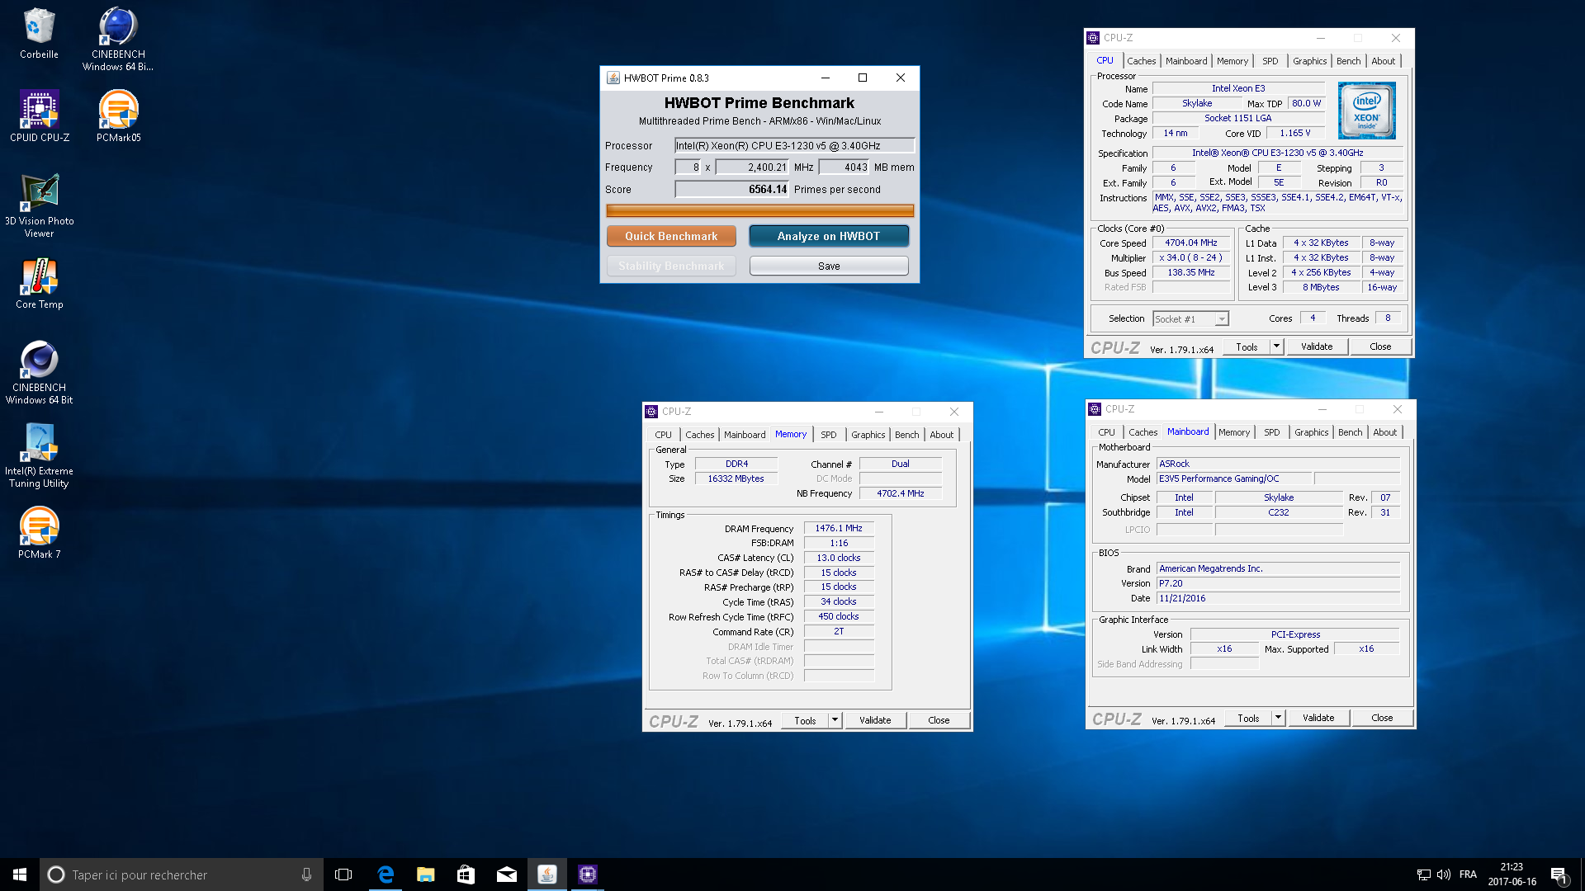This screenshot has height=891, width=1585.
Task: Click NB Frequency value 4702.4 MHz
Action: pyautogui.click(x=901, y=493)
